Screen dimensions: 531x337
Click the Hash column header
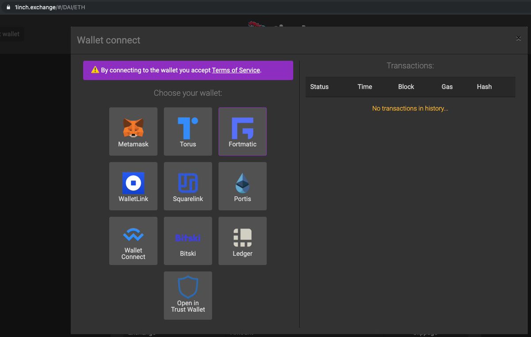point(484,87)
